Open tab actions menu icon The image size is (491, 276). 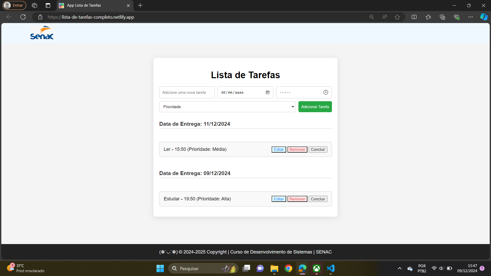click(48, 5)
